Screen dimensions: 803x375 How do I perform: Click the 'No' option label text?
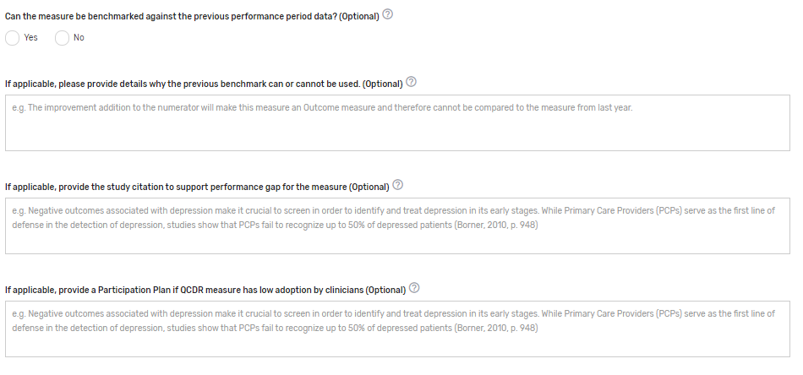tap(79, 37)
